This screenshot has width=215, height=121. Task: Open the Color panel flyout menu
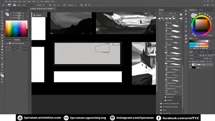[28, 10]
